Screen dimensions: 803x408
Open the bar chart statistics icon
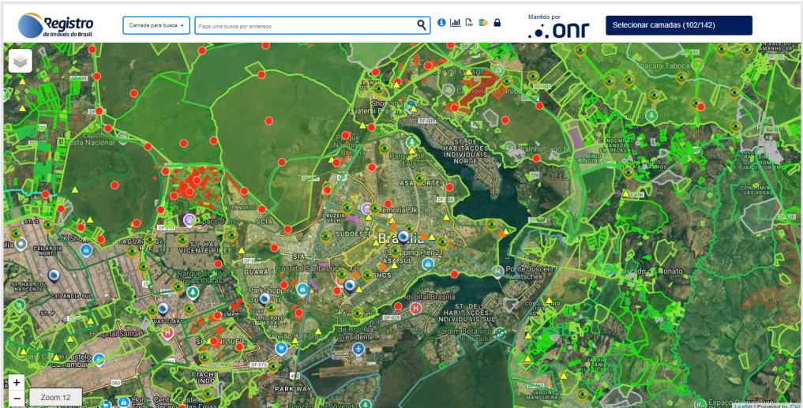(456, 23)
